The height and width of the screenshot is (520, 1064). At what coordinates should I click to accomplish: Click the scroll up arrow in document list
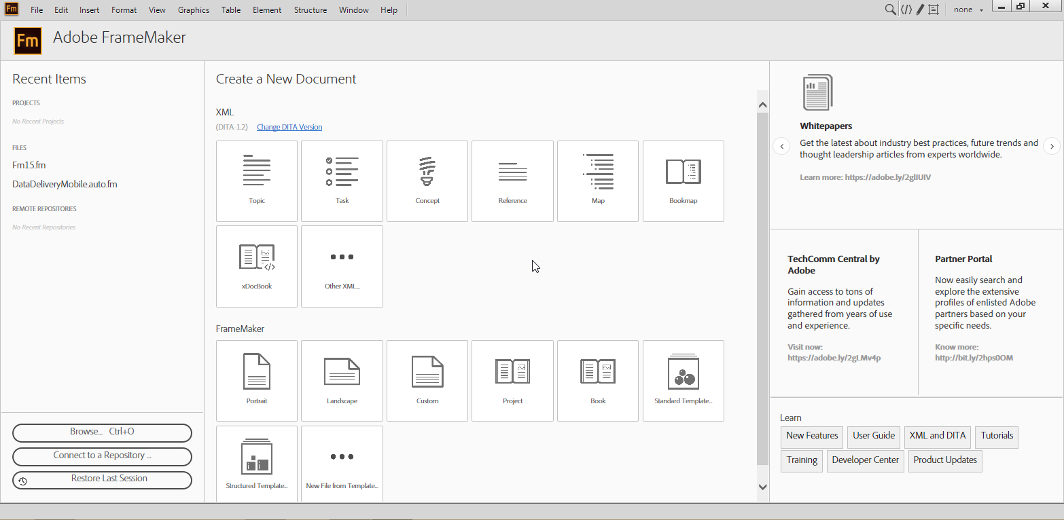tap(762, 105)
